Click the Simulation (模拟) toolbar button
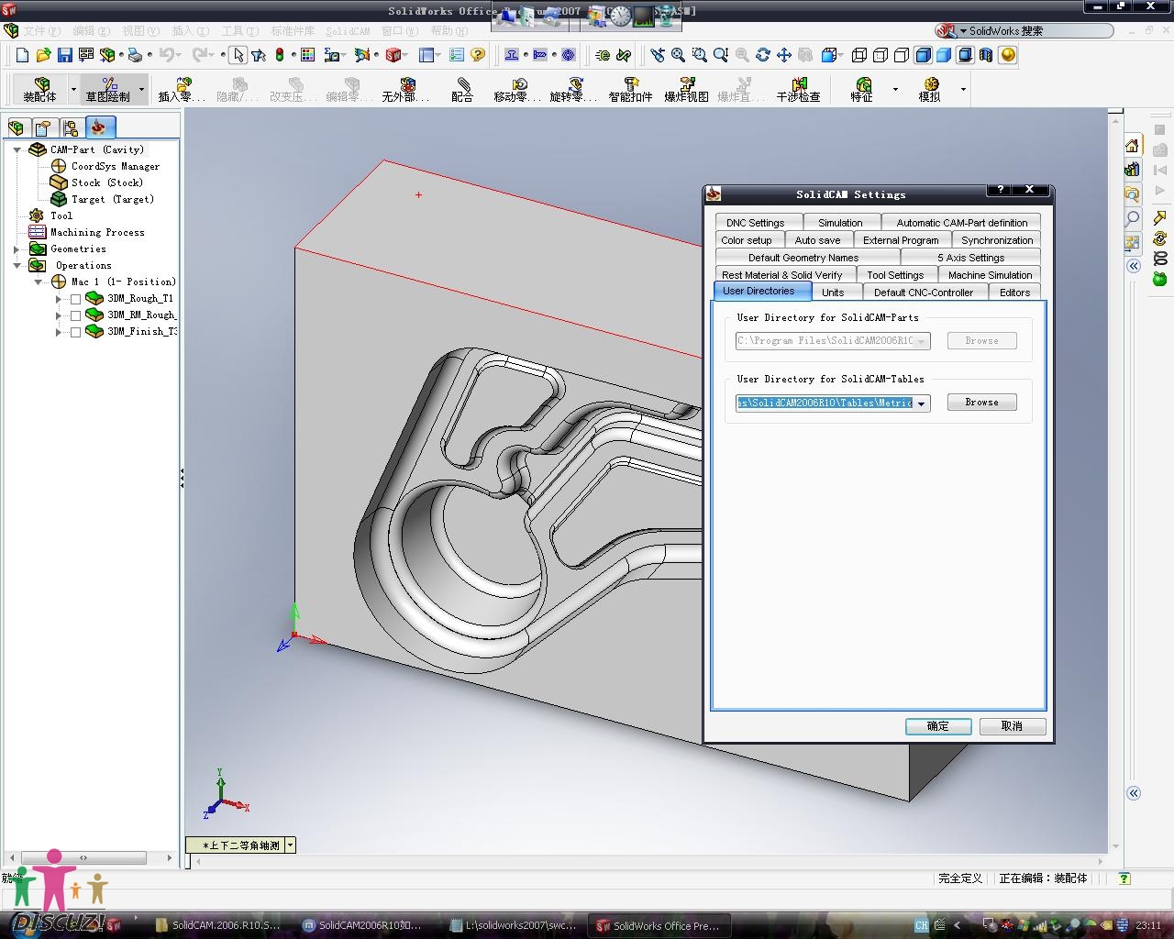Image resolution: width=1174 pixels, height=939 pixels. click(930, 89)
